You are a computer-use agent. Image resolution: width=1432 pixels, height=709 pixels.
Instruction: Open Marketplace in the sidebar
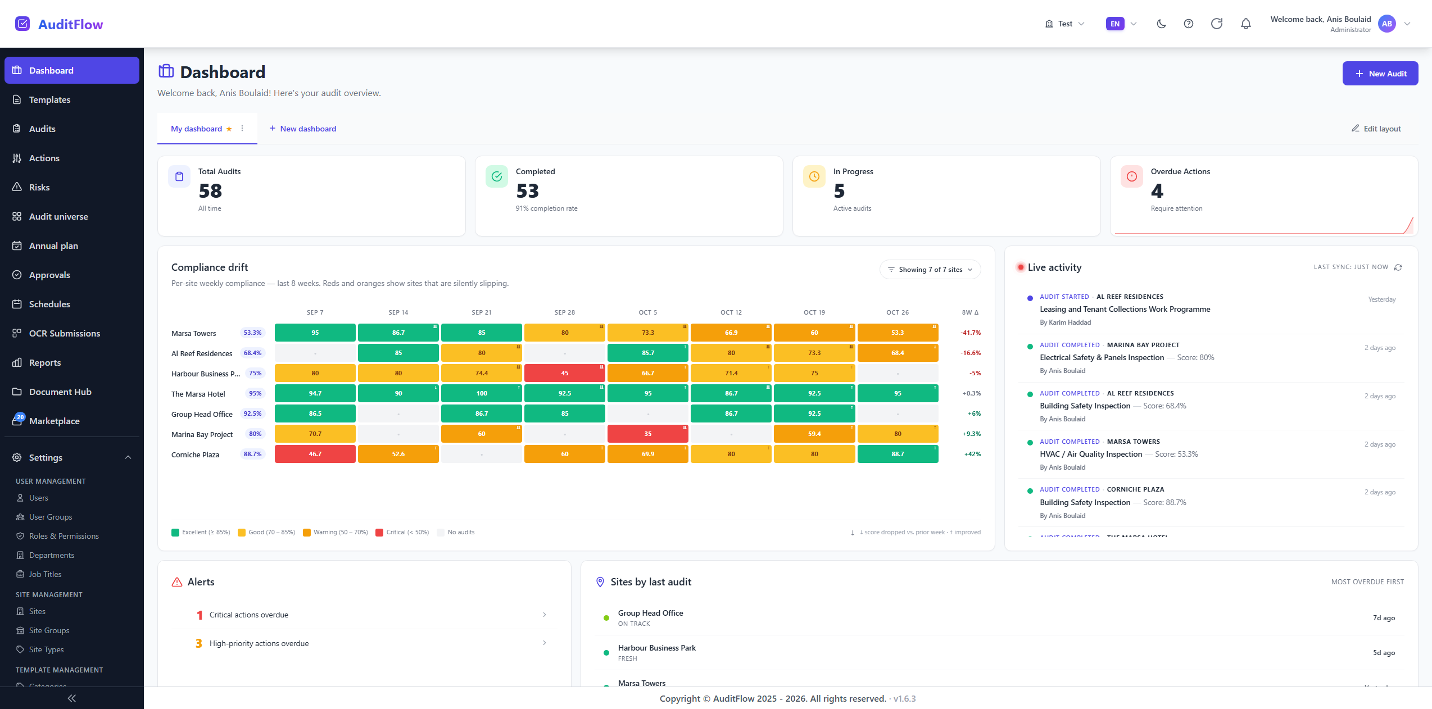72,421
